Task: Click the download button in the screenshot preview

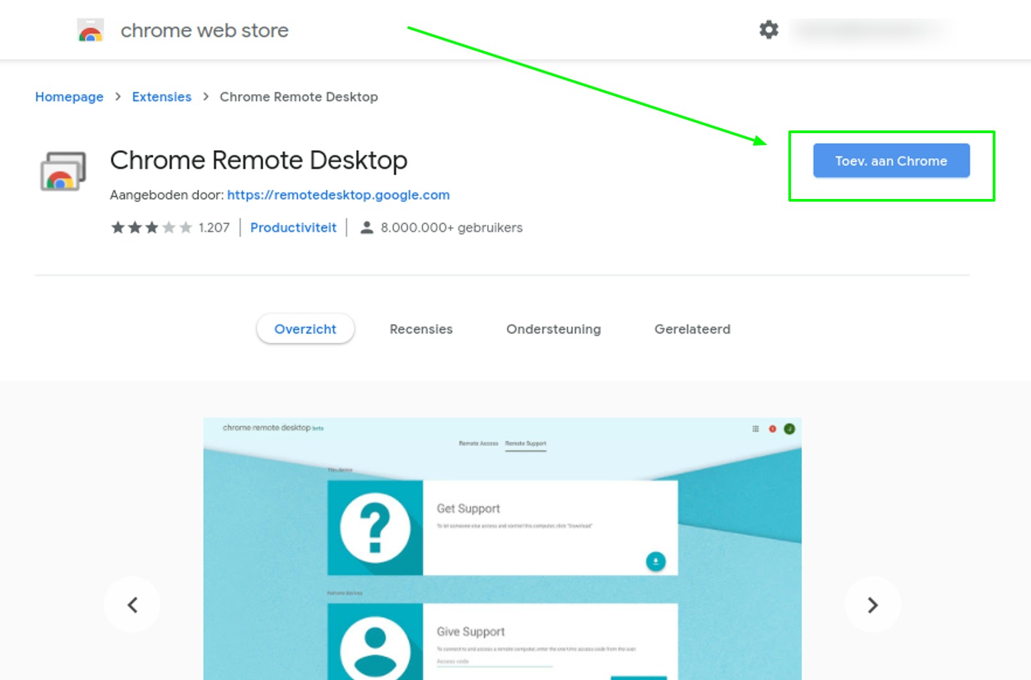Action: click(656, 561)
